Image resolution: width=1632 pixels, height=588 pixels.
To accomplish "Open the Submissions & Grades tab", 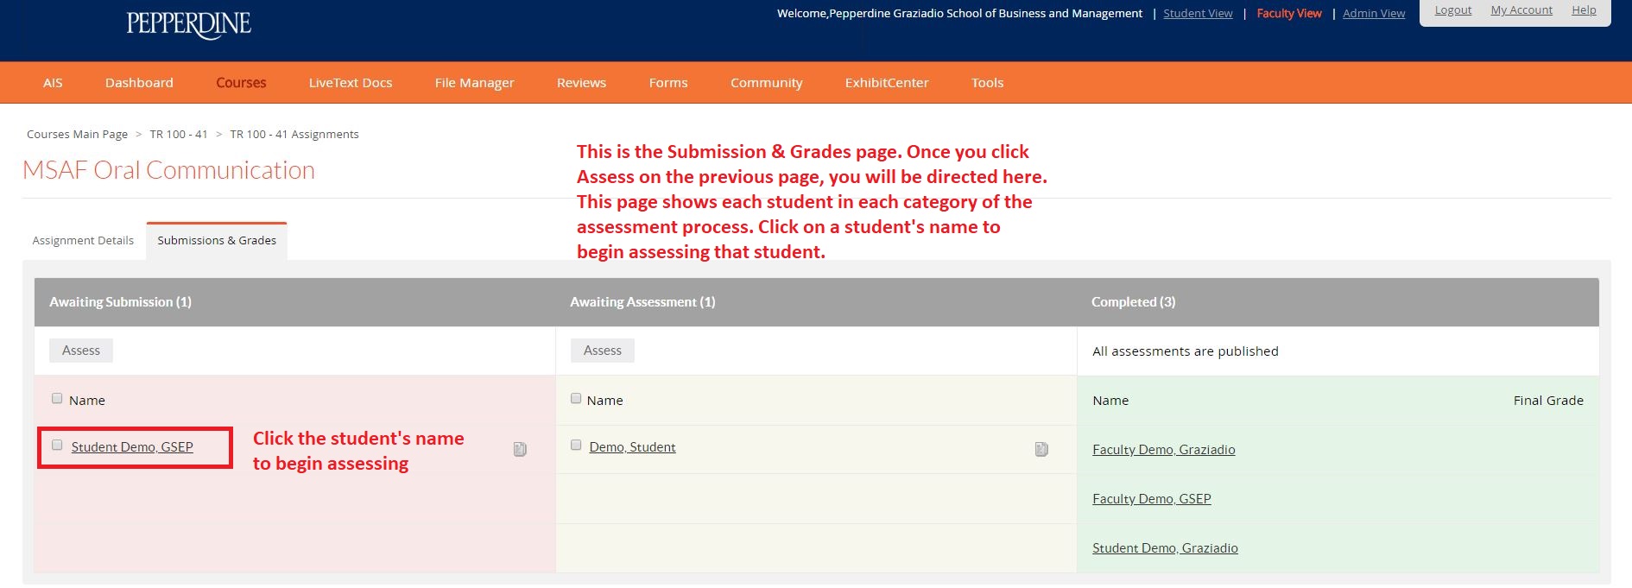I will click(x=217, y=241).
